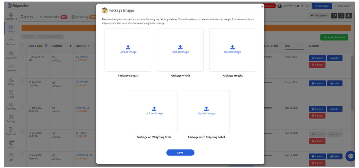Click the export upload icon button
This screenshot has height=168, width=359.
341,15
